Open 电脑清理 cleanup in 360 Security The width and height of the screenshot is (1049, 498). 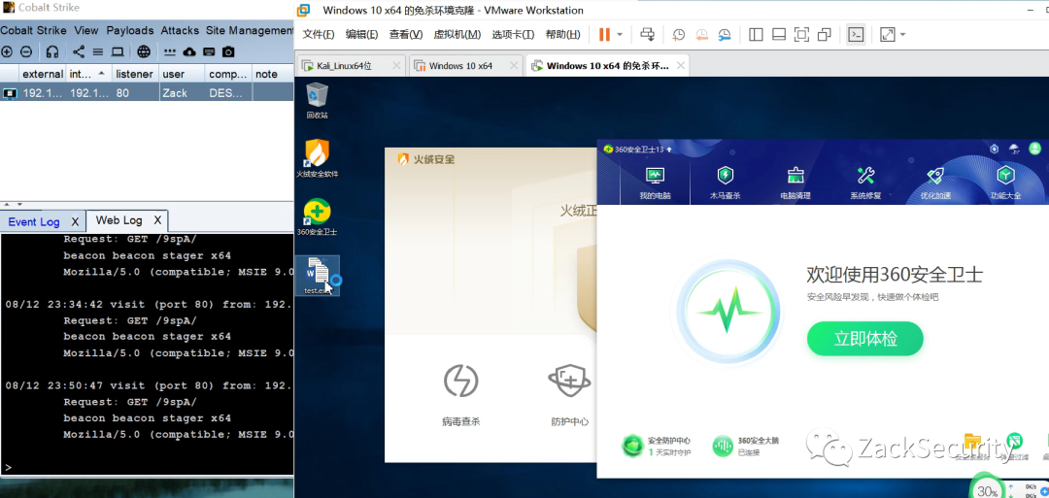click(795, 183)
